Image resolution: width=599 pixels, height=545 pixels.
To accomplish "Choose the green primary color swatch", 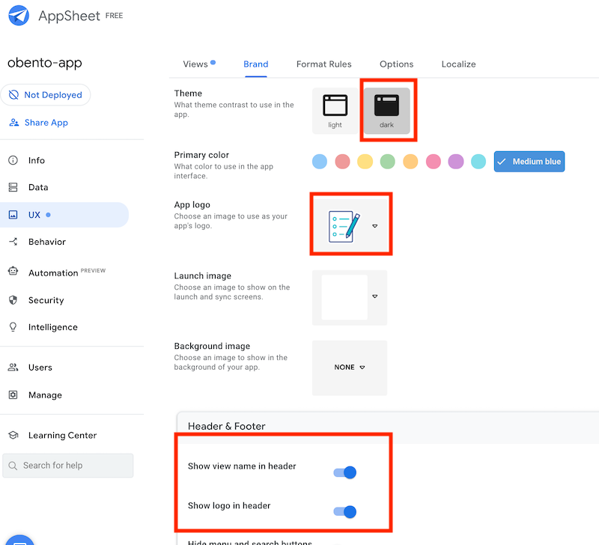I will pos(388,162).
